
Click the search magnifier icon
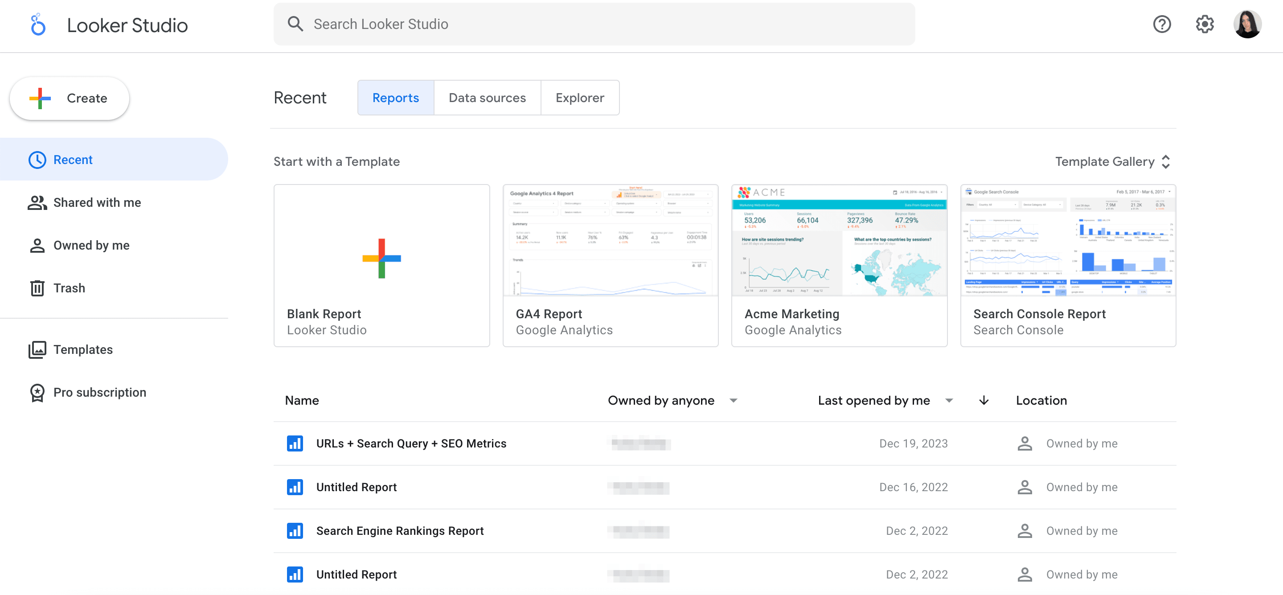click(x=295, y=24)
